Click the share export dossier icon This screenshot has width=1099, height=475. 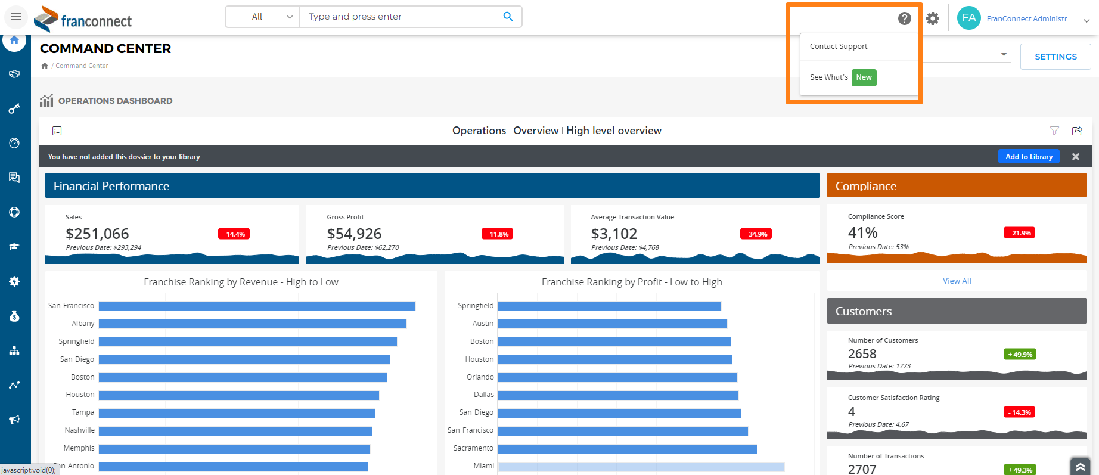pos(1077,131)
